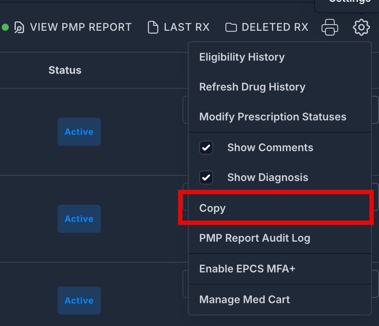
Task: Toggle the Show Diagnosis checkbox
Action: coord(206,177)
